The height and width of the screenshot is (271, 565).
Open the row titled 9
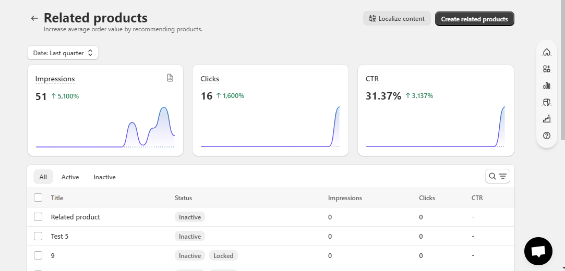53,256
